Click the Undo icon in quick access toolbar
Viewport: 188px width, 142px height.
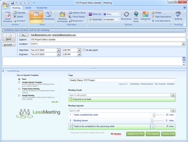pyautogui.click(x=17, y=3)
